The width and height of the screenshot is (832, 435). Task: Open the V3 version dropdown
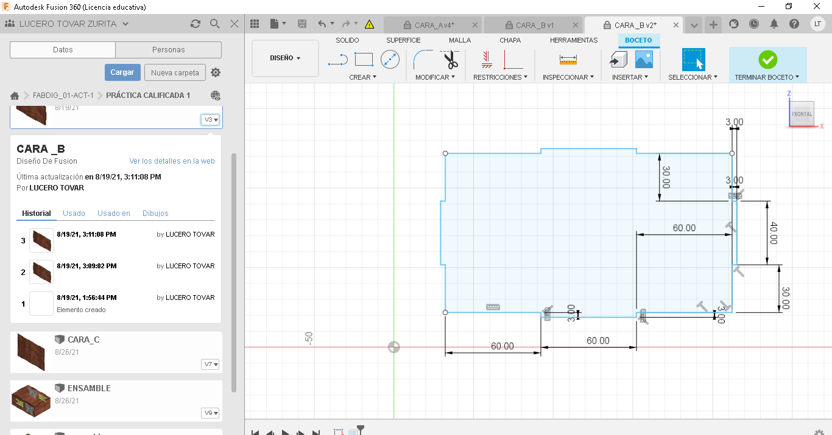[211, 120]
